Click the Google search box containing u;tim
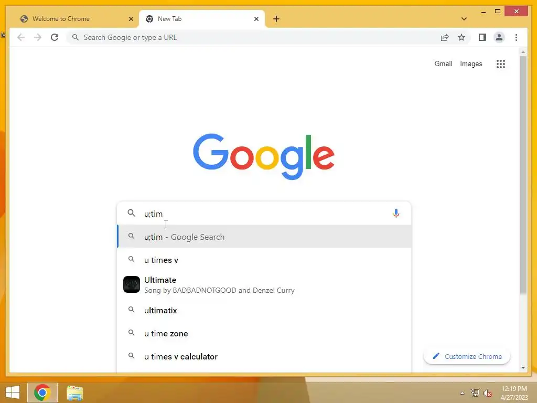The width and height of the screenshot is (537, 403). [x=264, y=214]
